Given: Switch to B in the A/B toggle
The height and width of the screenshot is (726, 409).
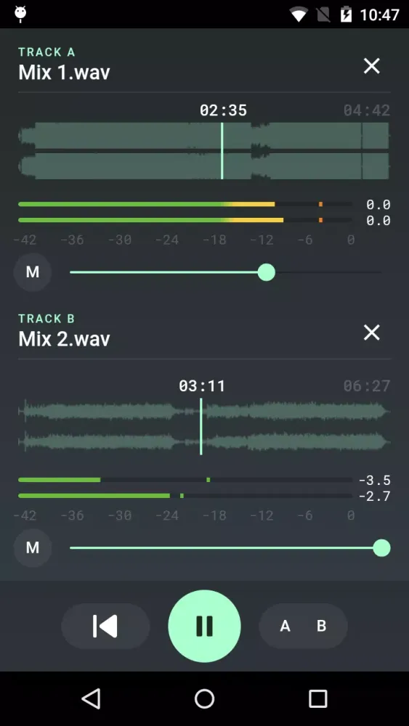Looking at the screenshot, I should pos(321,626).
